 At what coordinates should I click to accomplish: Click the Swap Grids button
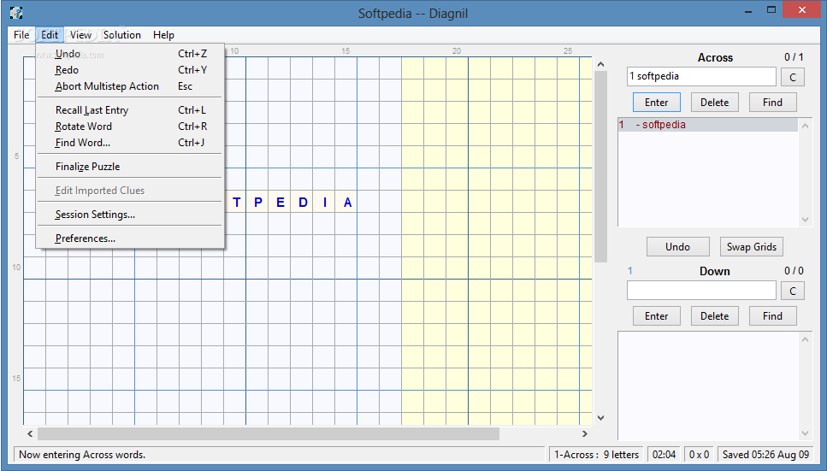tap(752, 247)
